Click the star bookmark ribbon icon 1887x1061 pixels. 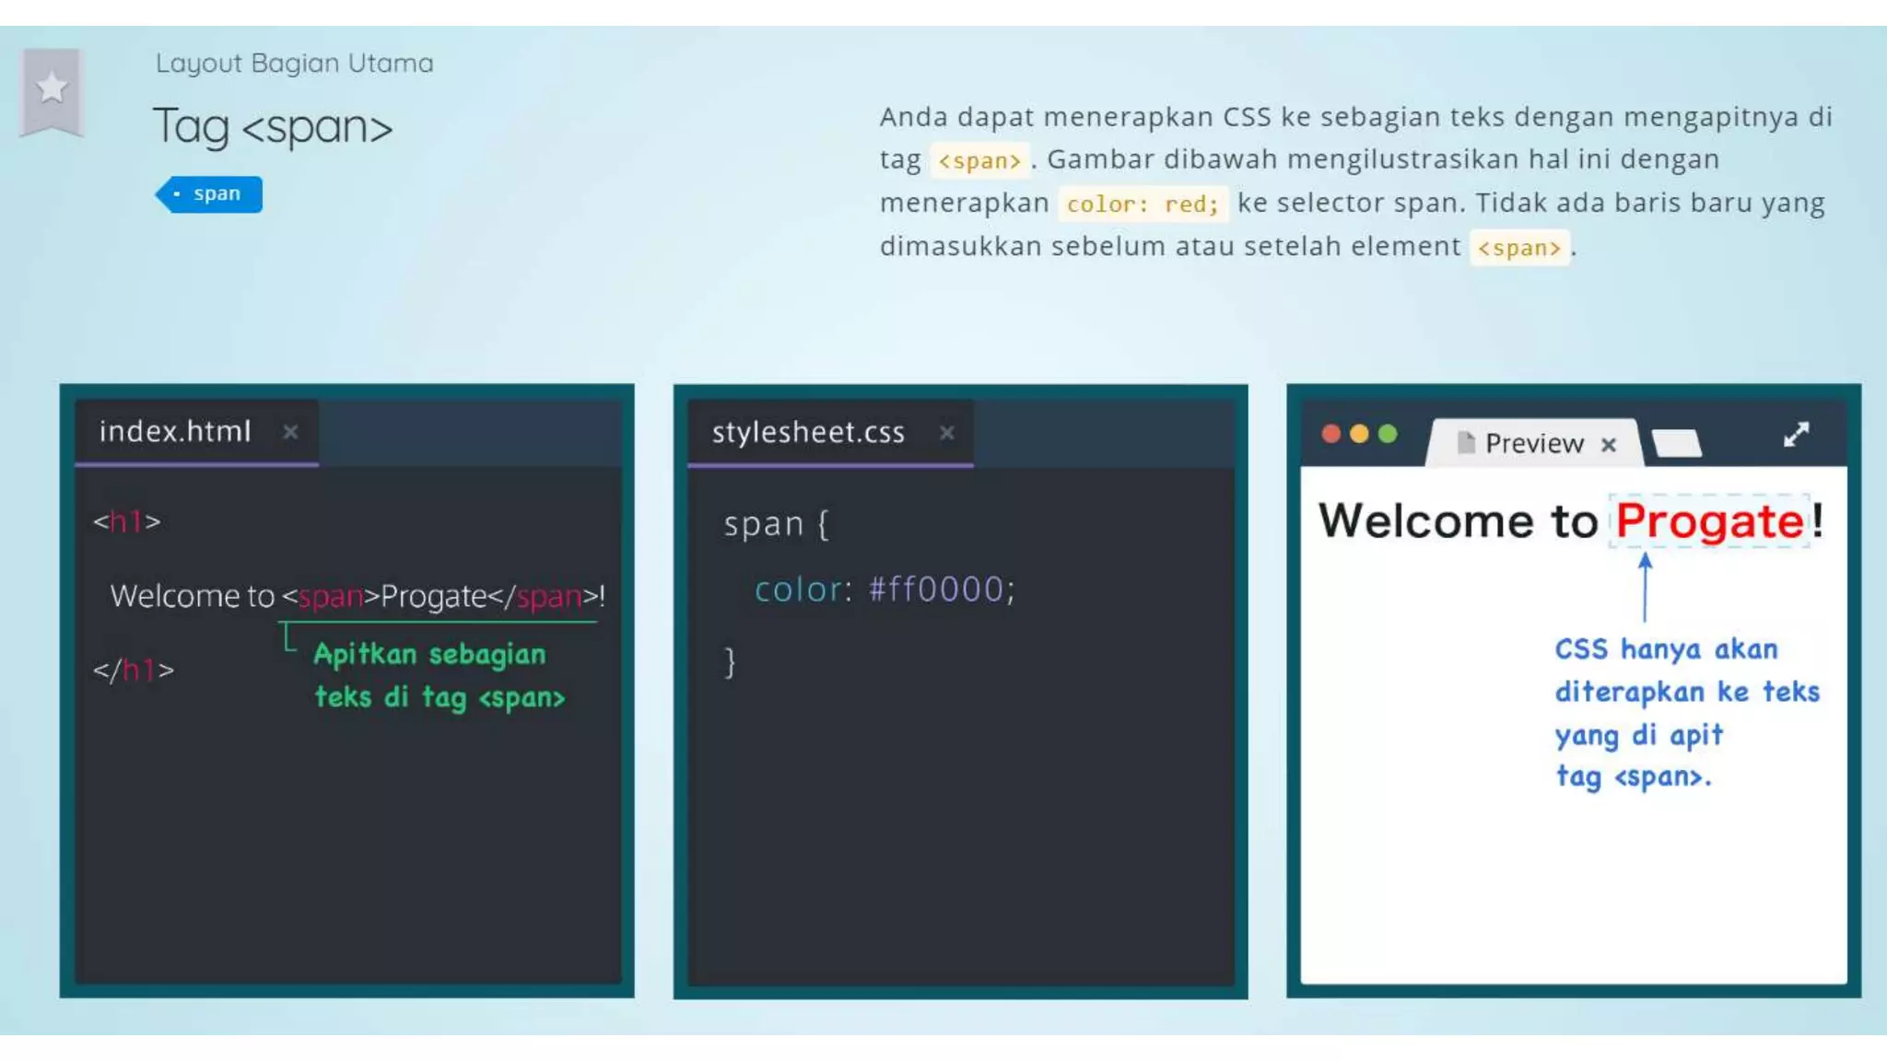[52, 90]
